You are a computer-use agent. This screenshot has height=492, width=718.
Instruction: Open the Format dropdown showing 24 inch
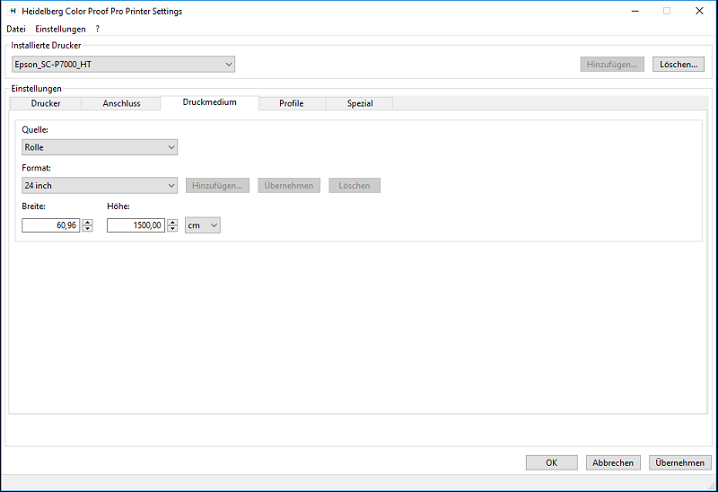point(100,186)
